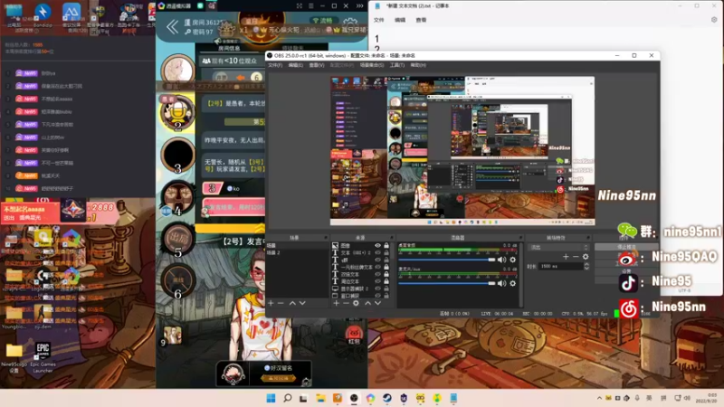This screenshot has height=407, width=724.
Task: Select 场景 2 in the scenes list
Action: click(297, 252)
